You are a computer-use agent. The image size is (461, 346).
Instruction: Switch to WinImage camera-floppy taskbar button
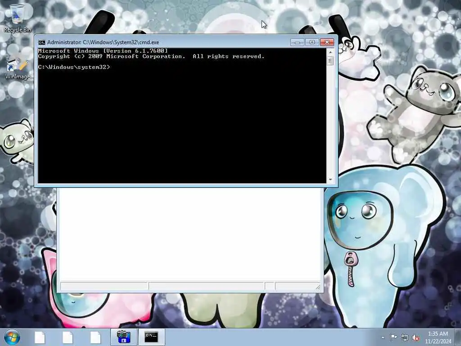123,337
